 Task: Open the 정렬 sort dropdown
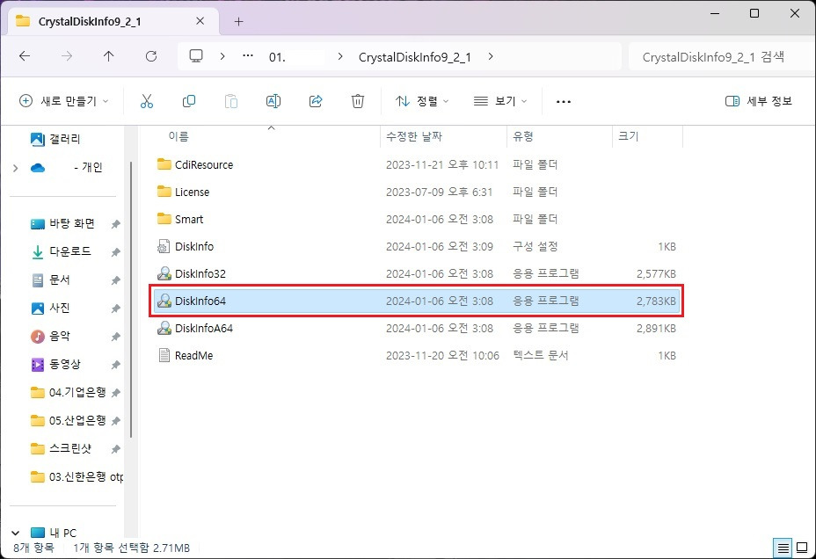point(421,100)
